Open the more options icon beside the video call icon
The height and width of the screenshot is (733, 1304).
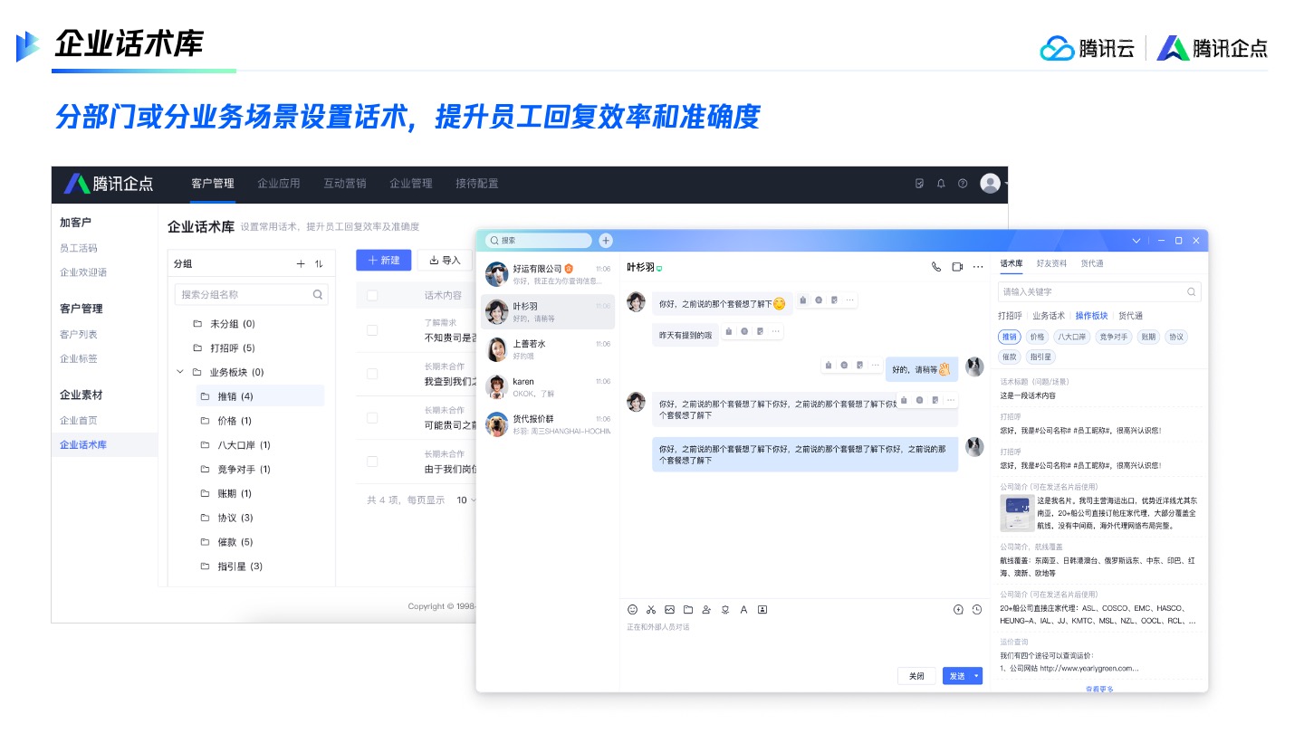pyautogui.click(x=978, y=267)
